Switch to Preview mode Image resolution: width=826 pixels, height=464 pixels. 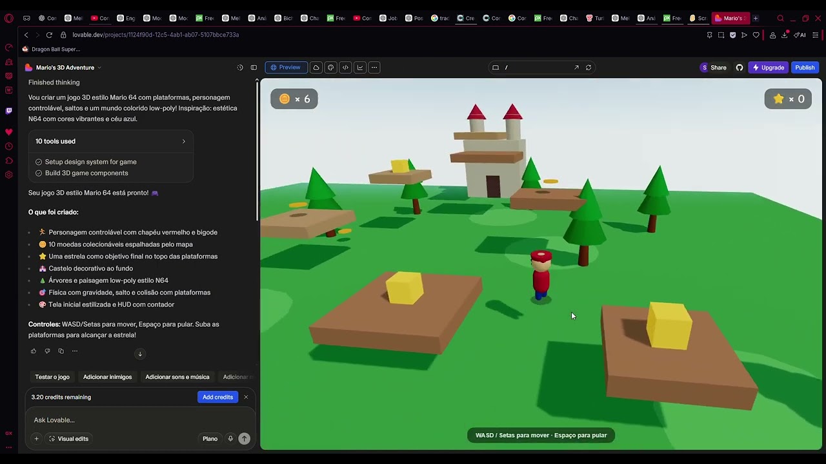tap(286, 68)
